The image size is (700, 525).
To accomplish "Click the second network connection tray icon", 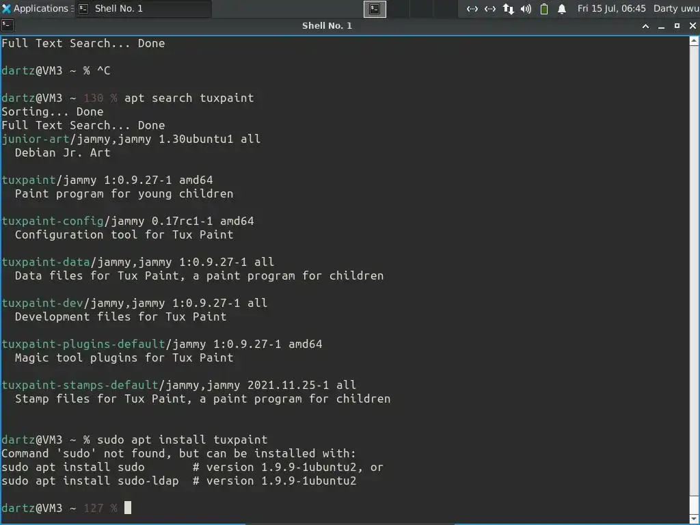I will (489, 9).
